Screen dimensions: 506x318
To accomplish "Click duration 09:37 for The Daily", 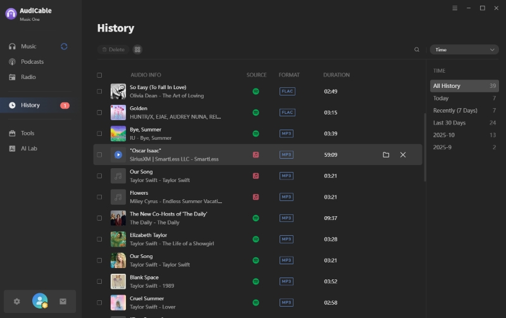I will [x=330, y=218].
